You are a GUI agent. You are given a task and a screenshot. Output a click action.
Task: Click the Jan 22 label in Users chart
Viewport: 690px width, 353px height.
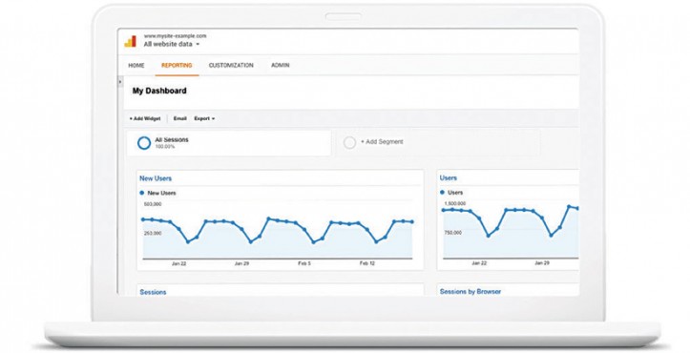(479, 262)
